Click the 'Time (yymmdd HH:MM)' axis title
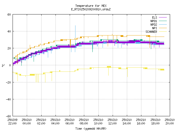Image resolution: width=175 pixels, height=131 pixels. (91, 129)
